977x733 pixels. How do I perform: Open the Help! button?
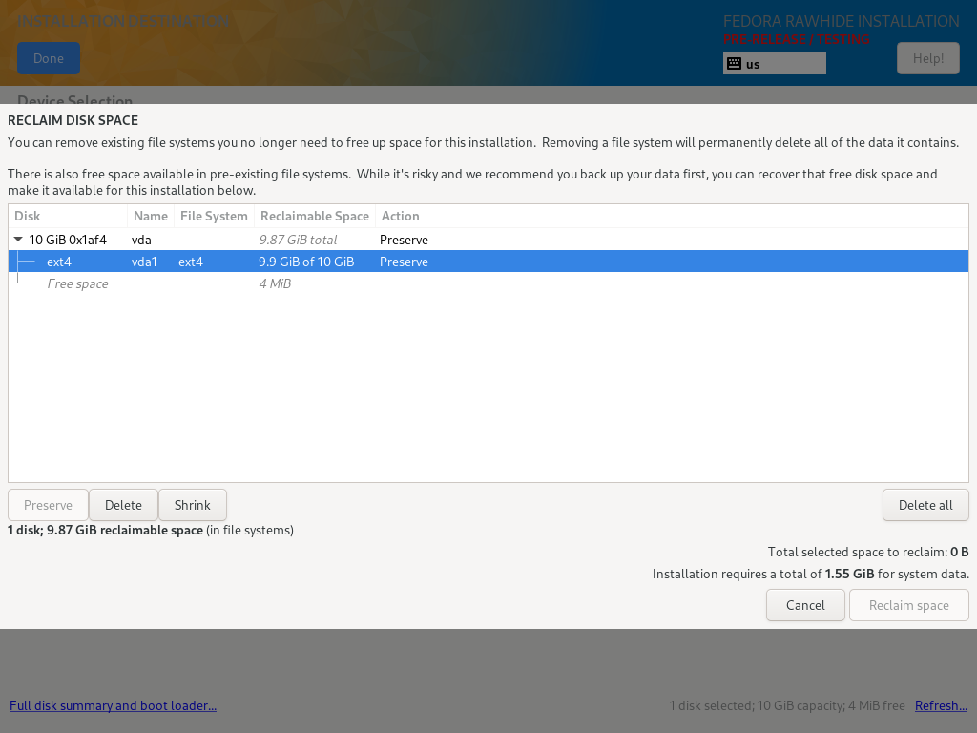coord(927,58)
